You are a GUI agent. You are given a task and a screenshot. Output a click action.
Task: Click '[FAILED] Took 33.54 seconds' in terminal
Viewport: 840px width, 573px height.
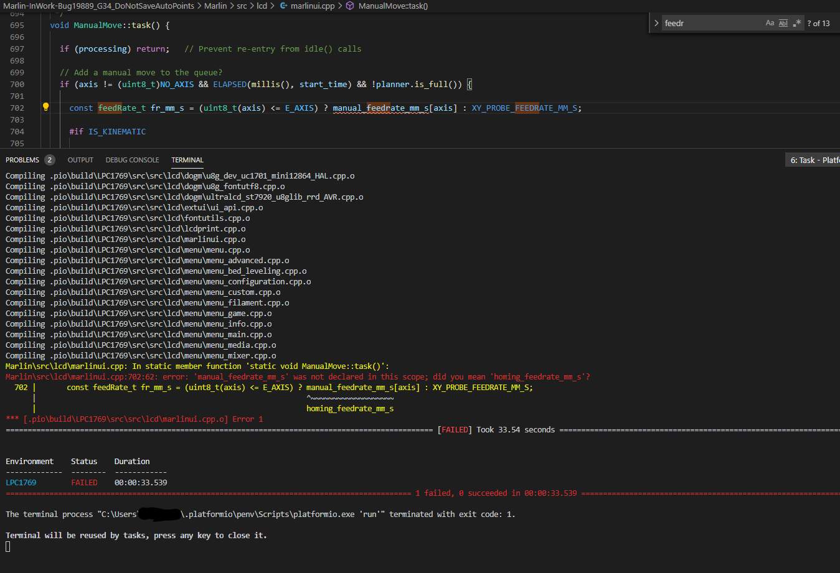(x=496, y=429)
